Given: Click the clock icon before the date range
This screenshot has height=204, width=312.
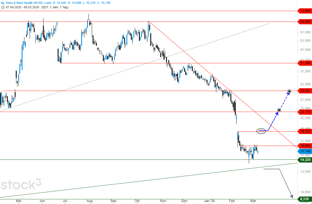Looking at the screenshot, I should tap(3, 7).
